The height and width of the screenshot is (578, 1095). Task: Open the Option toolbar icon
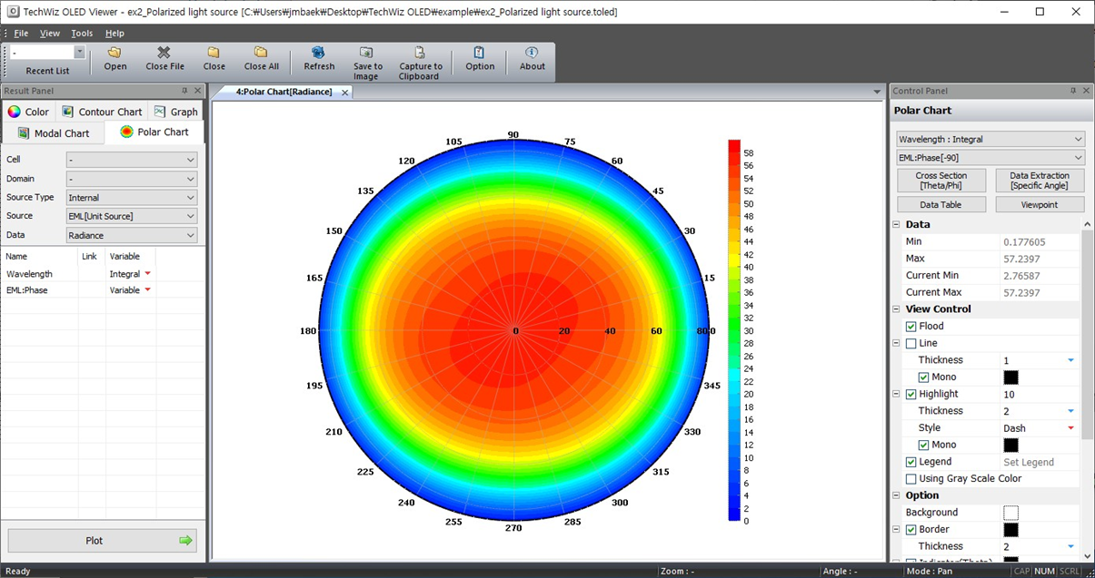pyautogui.click(x=480, y=53)
